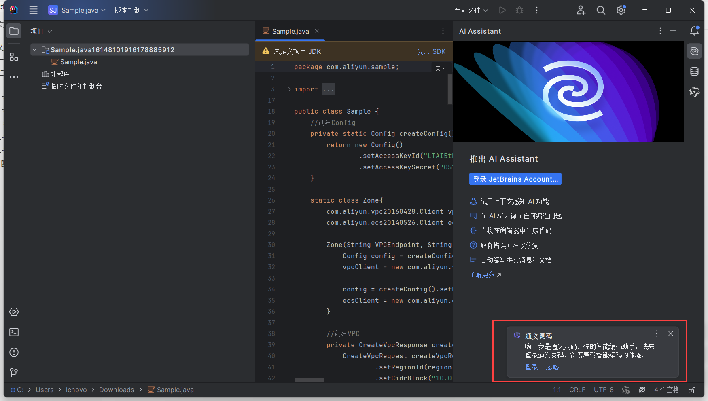Change the 4 个空格 indent setting
This screenshot has width=708, height=401.
pos(667,390)
